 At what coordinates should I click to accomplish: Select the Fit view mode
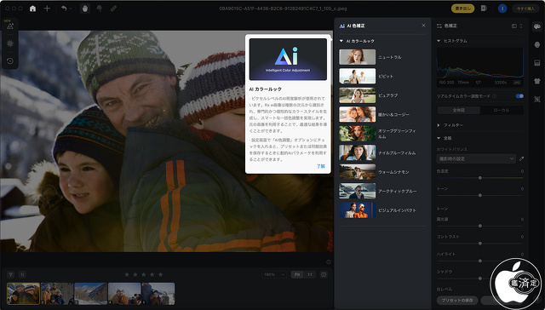297,274
